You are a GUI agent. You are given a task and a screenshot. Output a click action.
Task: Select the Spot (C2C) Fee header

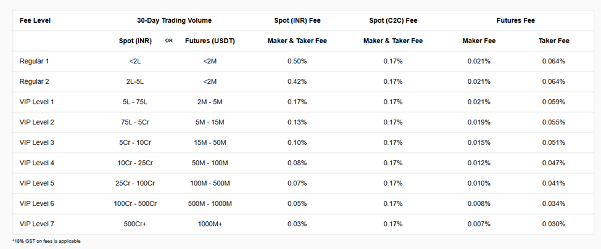click(392, 20)
